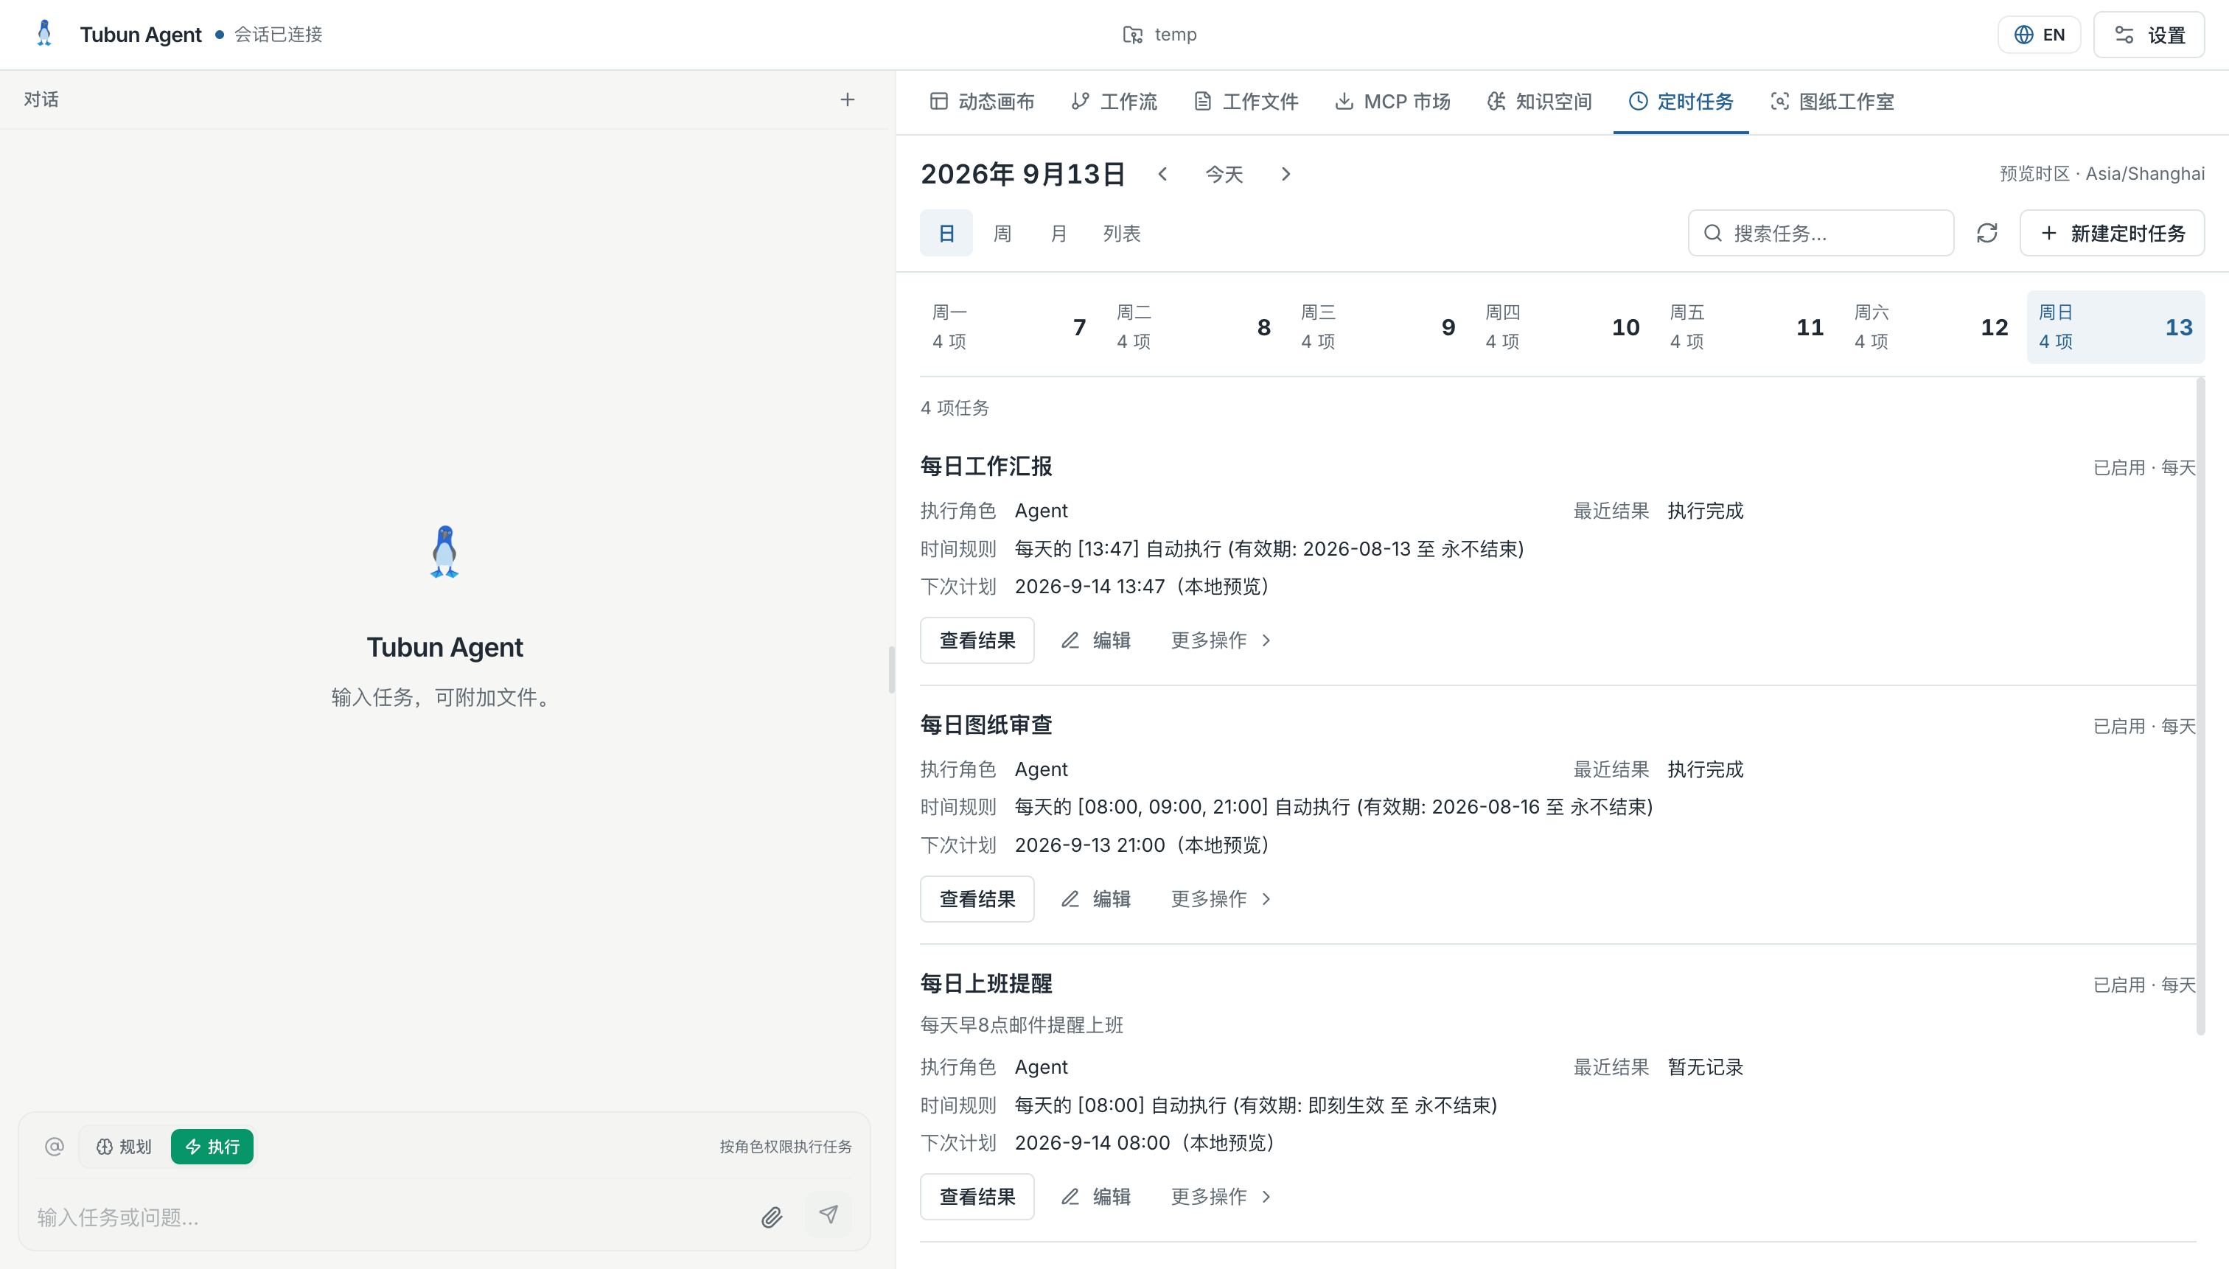This screenshot has height=1269, width=2229.
Task: Edit the 每日上班提醒 task
Action: [x=1096, y=1197]
